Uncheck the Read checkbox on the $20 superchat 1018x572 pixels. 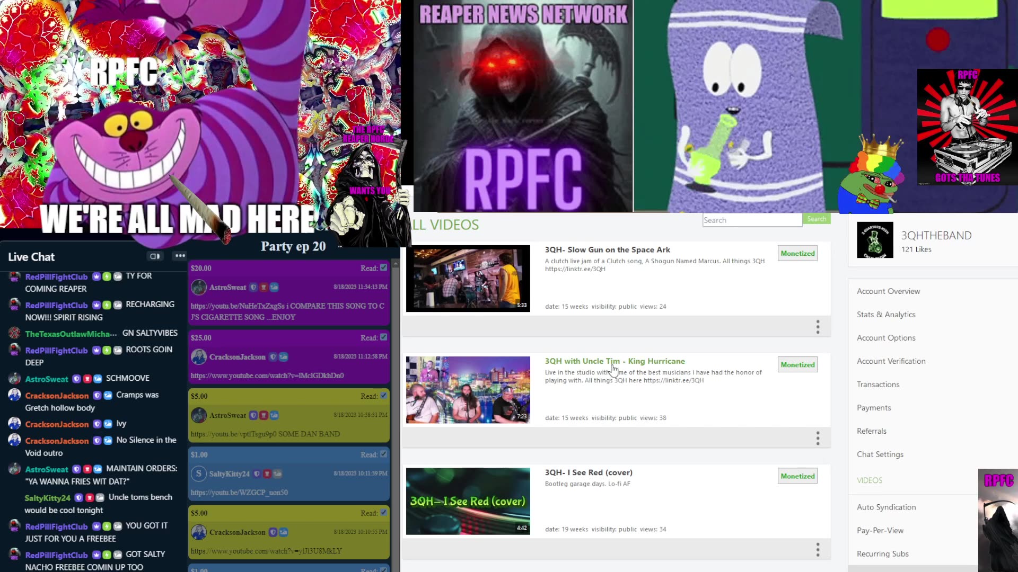point(386,268)
